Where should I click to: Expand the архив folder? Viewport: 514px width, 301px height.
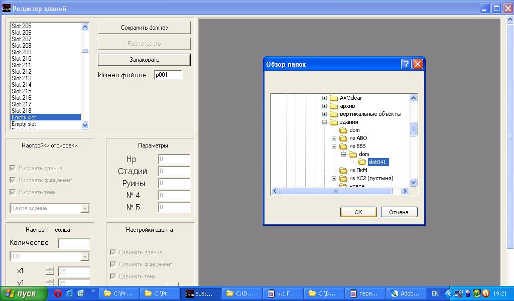(x=325, y=106)
